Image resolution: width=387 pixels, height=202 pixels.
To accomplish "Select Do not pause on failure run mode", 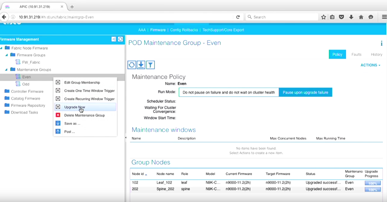I will click(229, 92).
